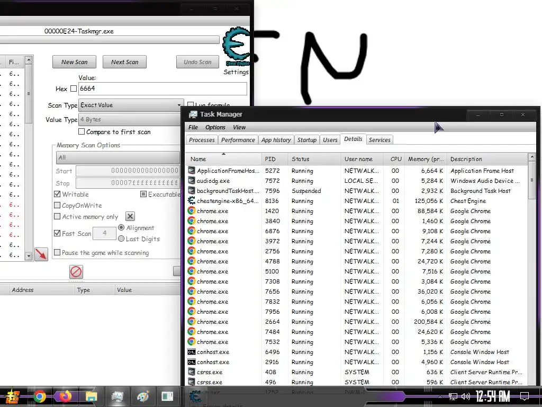
Task: Select the audiodg.exe process icon
Action: [x=192, y=180]
